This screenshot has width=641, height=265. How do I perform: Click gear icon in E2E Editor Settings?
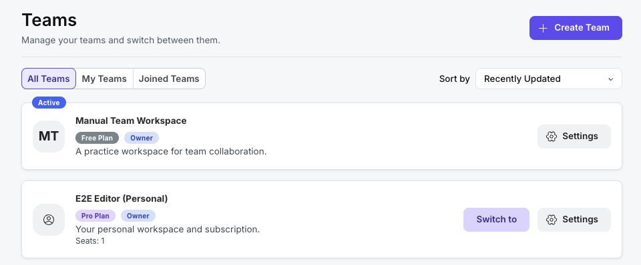pos(552,220)
